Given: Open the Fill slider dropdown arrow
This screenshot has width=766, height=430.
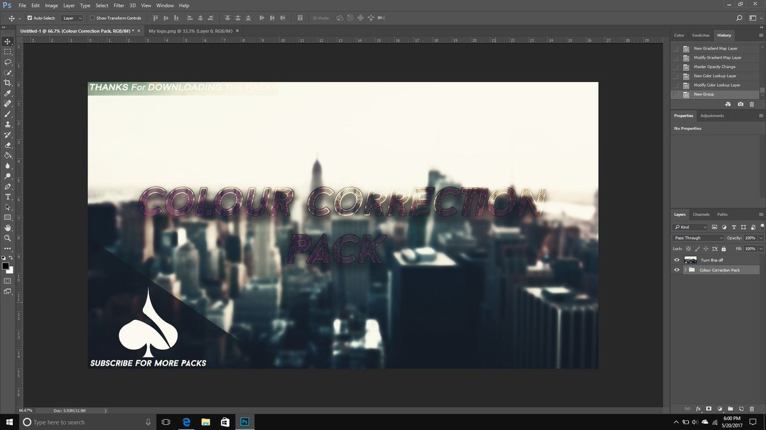Looking at the screenshot, I should point(762,248).
